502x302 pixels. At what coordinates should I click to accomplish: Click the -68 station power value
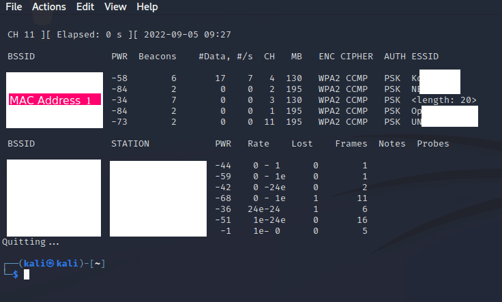tap(223, 198)
